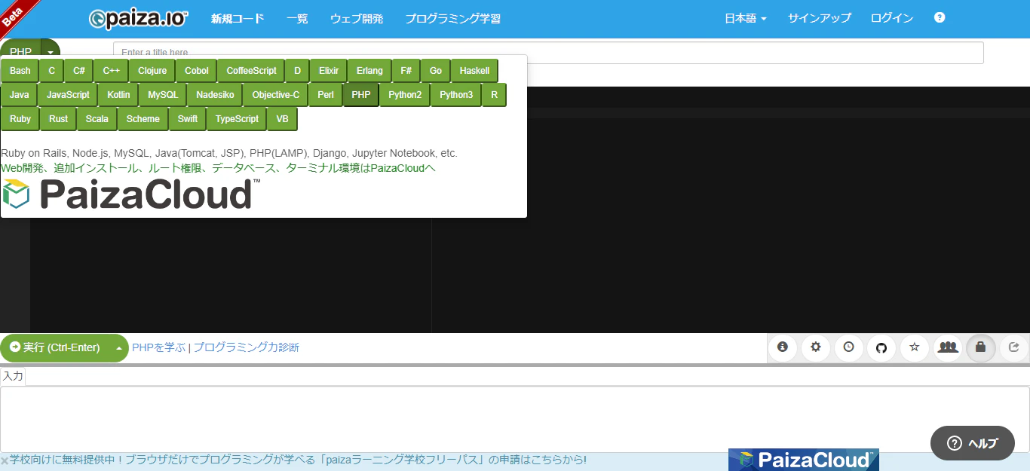Expand the run options caret
Viewport: 1030px width, 471px height.
[x=119, y=348]
